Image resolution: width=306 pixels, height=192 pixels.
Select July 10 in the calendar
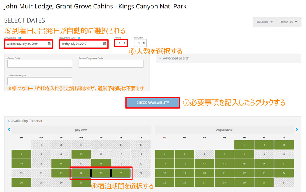pos(81,155)
